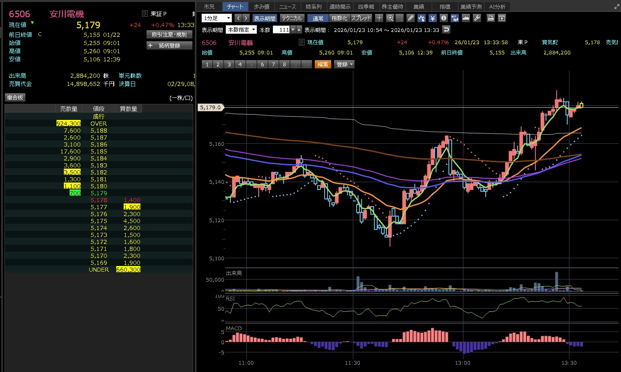
Task: Reset display period with return arrow icon
Action: 446,29
